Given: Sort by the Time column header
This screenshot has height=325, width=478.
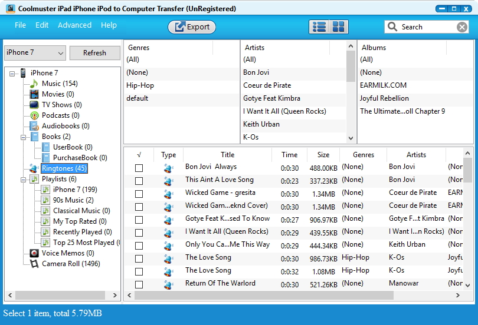Looking at the screenshot, I should [289, 155].
